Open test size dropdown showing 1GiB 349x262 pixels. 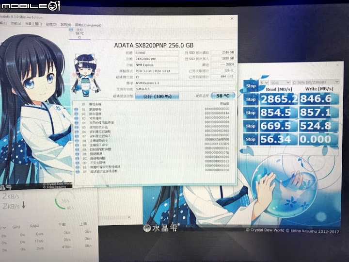[280, 82]
